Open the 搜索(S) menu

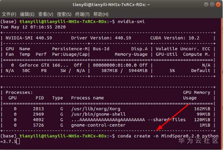(x=64, y=14)
